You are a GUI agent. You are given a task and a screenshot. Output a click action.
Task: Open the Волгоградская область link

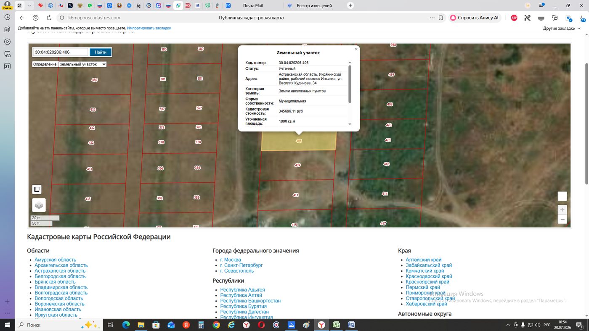pyautogui.click(x=61, y=293)
